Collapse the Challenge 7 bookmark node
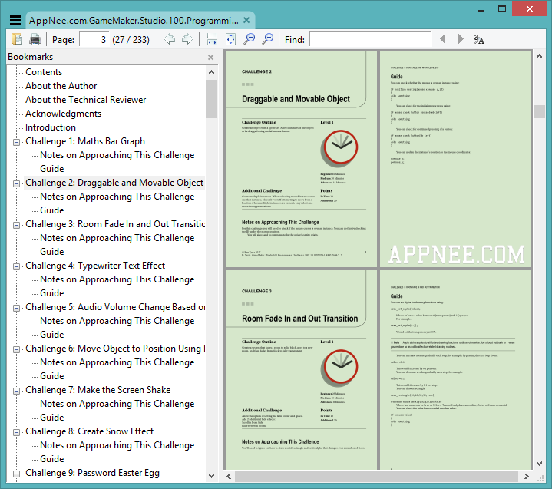The image size is (552, 489). click(x=16, y=391)
